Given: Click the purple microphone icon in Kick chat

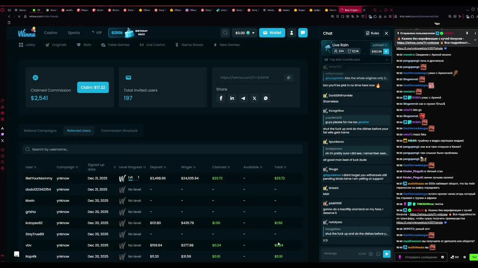Looking at the screenshot, I should [400, 257].
